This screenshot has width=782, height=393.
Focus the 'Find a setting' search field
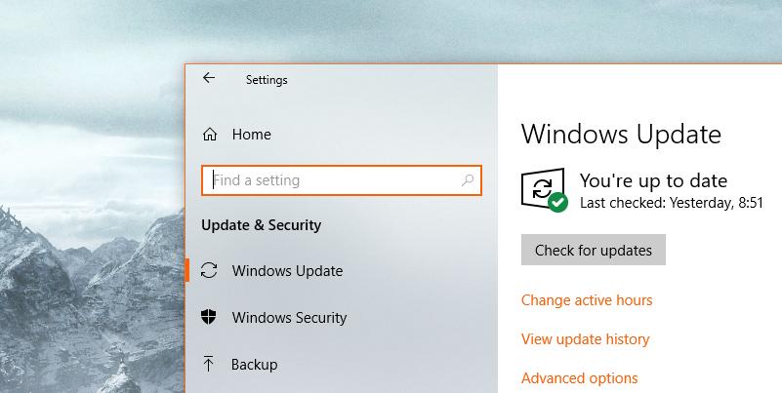click(x=332, y=180)
